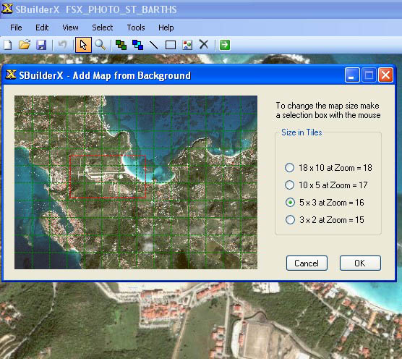Screen dimensions: 402x359
Task: Click the green arrow compile icon
Action: point(225,45)
